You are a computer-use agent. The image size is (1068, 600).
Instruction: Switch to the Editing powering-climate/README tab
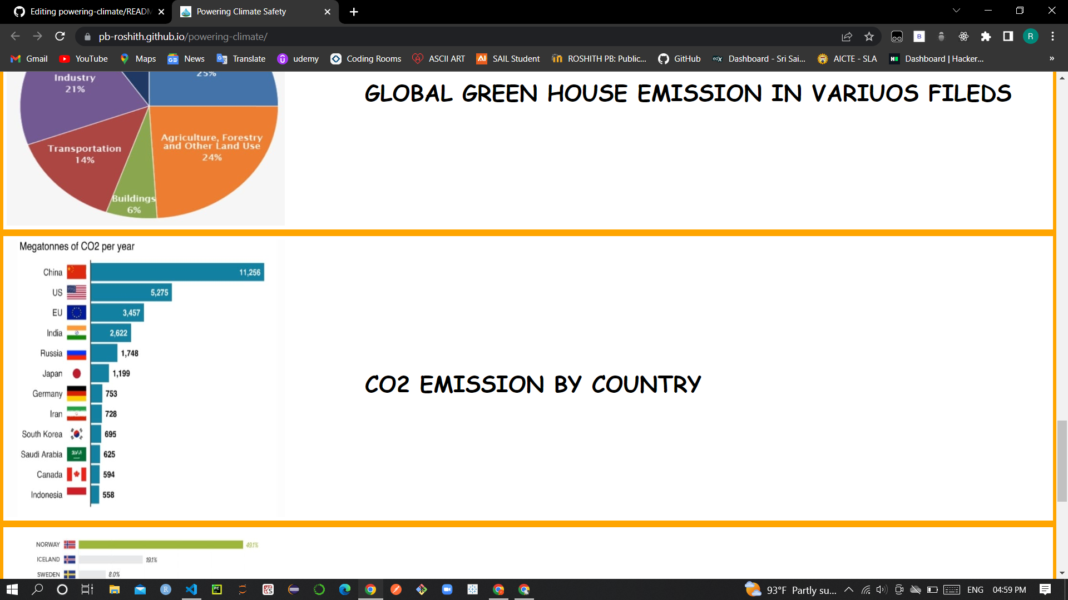83,11
